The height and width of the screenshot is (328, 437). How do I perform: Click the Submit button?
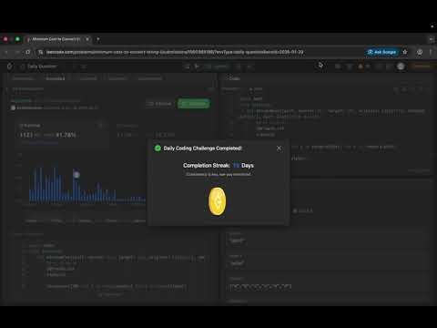point(218,67)
